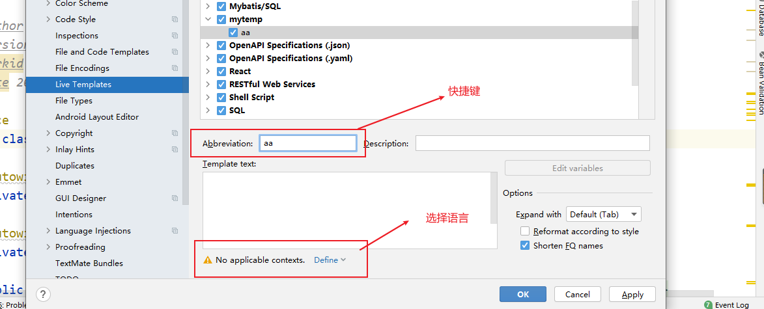This screenshot has height=309, width=764.
Task: Click the project-scope icon next to GUI Designer
Action: (x=175, y=198)
